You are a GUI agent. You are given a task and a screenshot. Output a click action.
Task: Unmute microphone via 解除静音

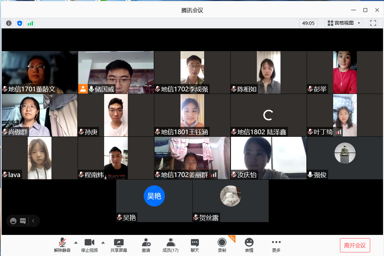(x=62, y=245)
